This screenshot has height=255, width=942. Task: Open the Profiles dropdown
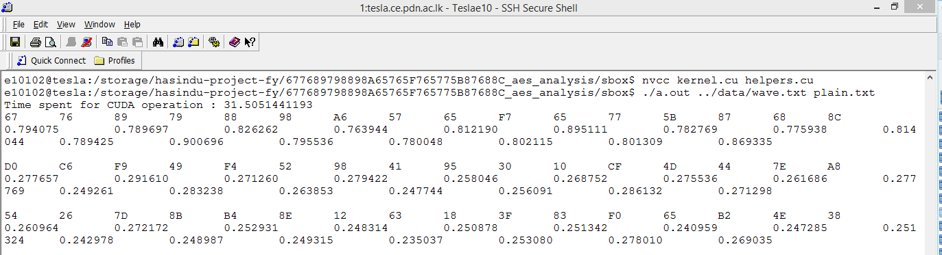point(115,60)
